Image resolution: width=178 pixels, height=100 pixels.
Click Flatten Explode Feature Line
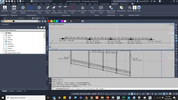click(111, 10)
